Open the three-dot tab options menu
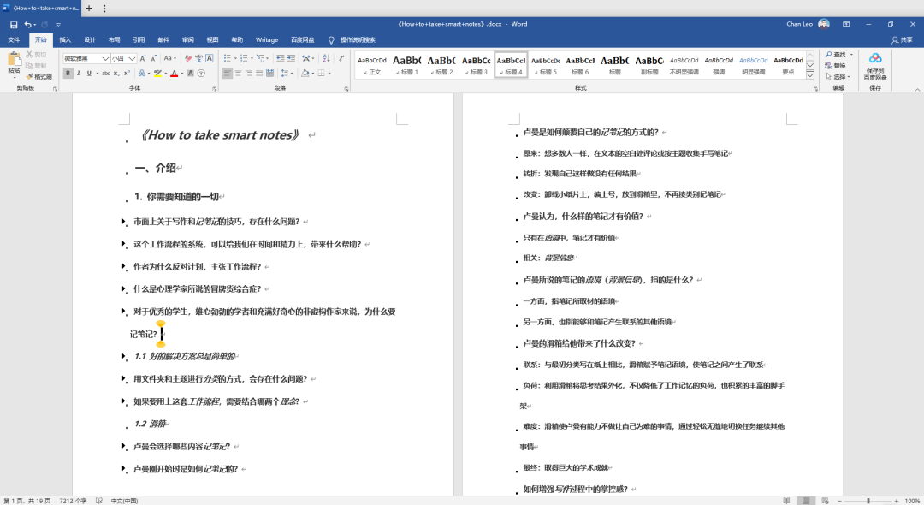This screenshot has height=505, width=924. pos(104,9)
